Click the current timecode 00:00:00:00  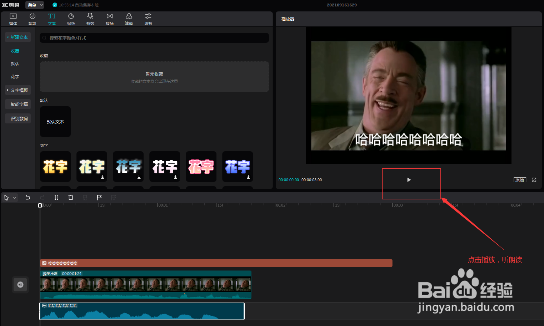coord(289,180)
